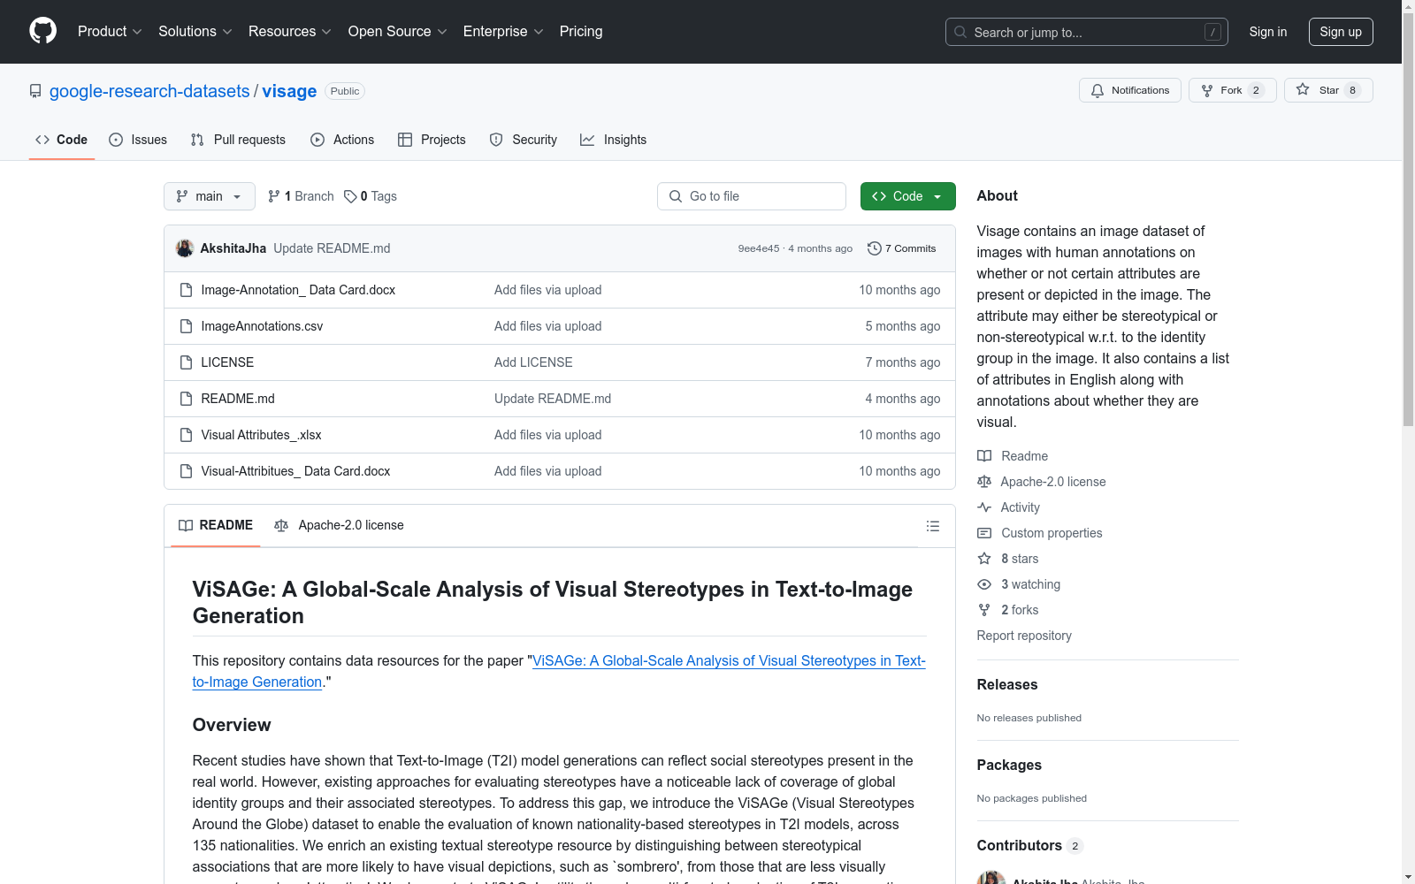Click the Report repository link
1415x884 pixels.
[x=1024, y=636]
